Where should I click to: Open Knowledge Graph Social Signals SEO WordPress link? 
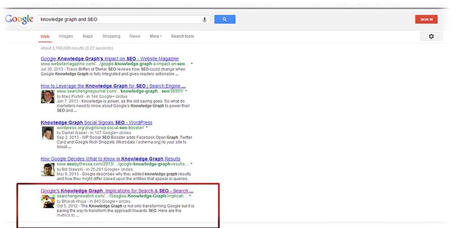pos(96,122)
